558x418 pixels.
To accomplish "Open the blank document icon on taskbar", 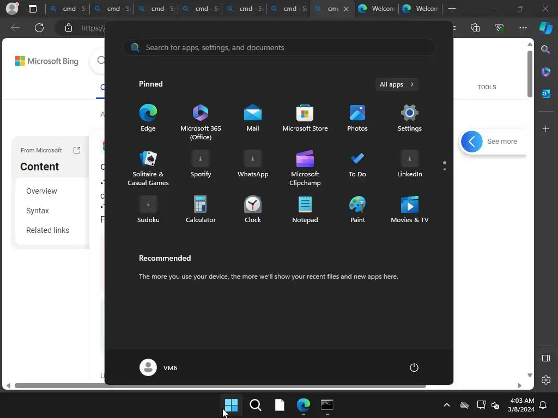I will [x=280, y=405].
